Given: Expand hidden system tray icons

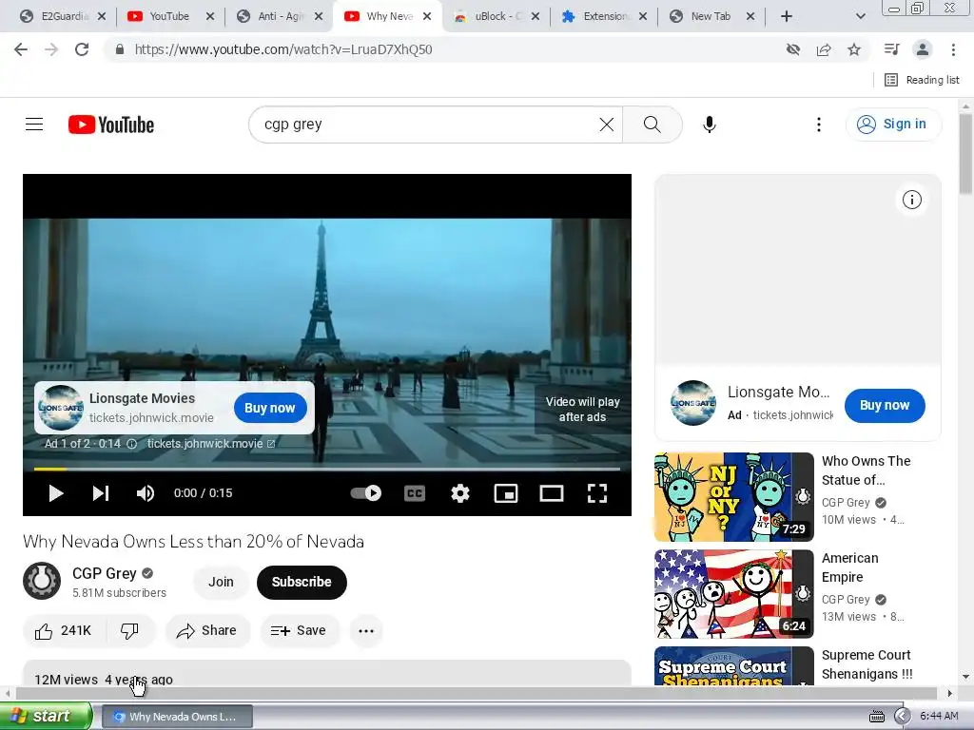Looking at the screenshot, I should click(902, 717).
